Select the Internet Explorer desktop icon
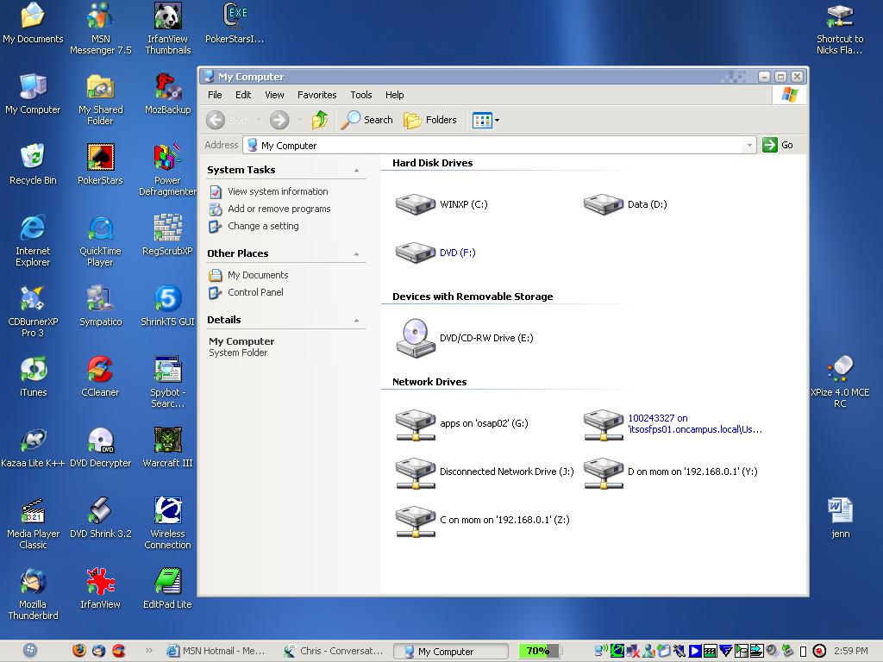883x662 pixels. 34,240
